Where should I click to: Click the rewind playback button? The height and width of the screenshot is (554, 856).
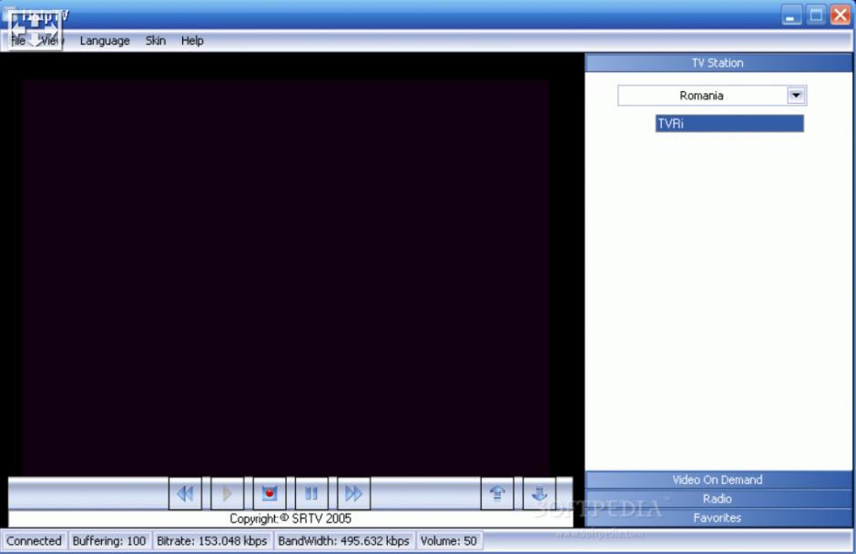(185, 493)
